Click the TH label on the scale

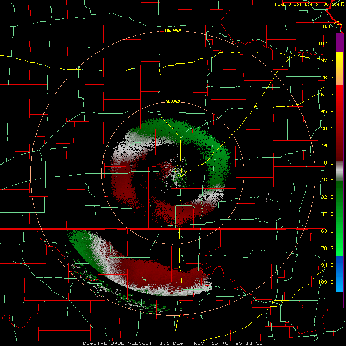pyautogui.click(x=330, y=299)
